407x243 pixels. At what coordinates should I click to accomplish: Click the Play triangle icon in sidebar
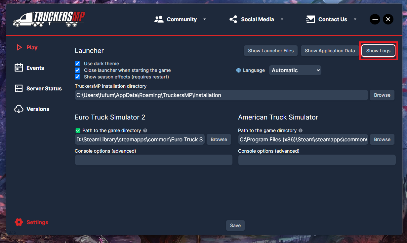click(x=19, y=47)
